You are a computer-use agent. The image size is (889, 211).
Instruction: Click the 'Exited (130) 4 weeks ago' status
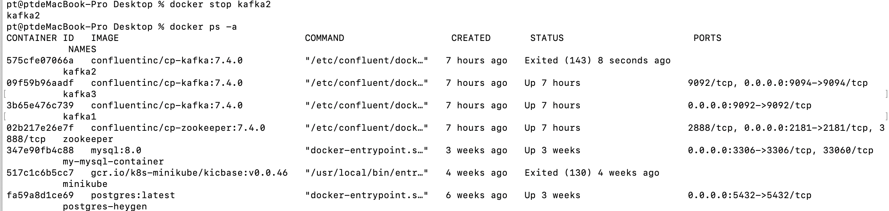click(592, 173)
